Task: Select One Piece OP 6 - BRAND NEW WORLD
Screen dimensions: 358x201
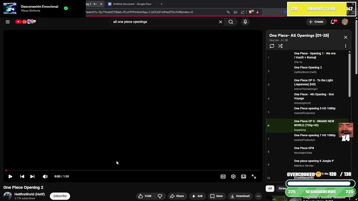Action: click(x=307, y=125)
